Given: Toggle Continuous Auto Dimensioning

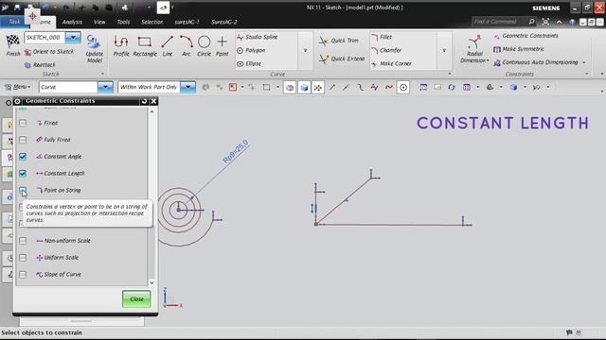Looking at the screenshot, I should coord(536,62).
